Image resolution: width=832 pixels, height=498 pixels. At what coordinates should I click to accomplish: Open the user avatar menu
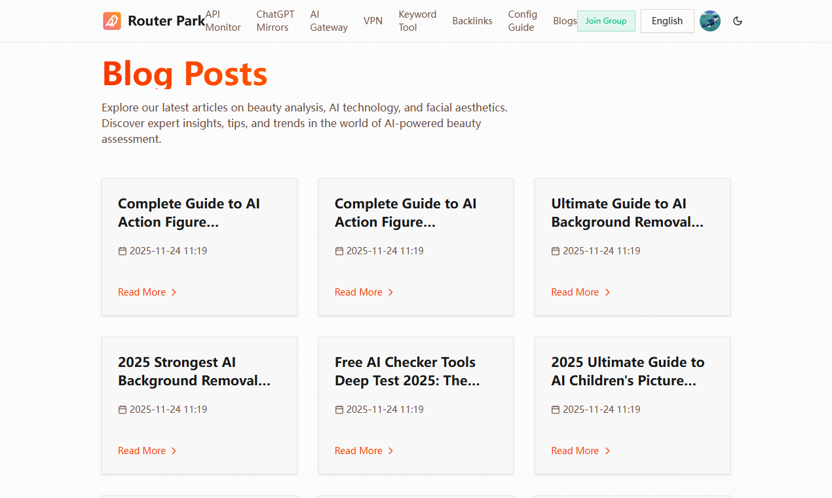[710, 21]
